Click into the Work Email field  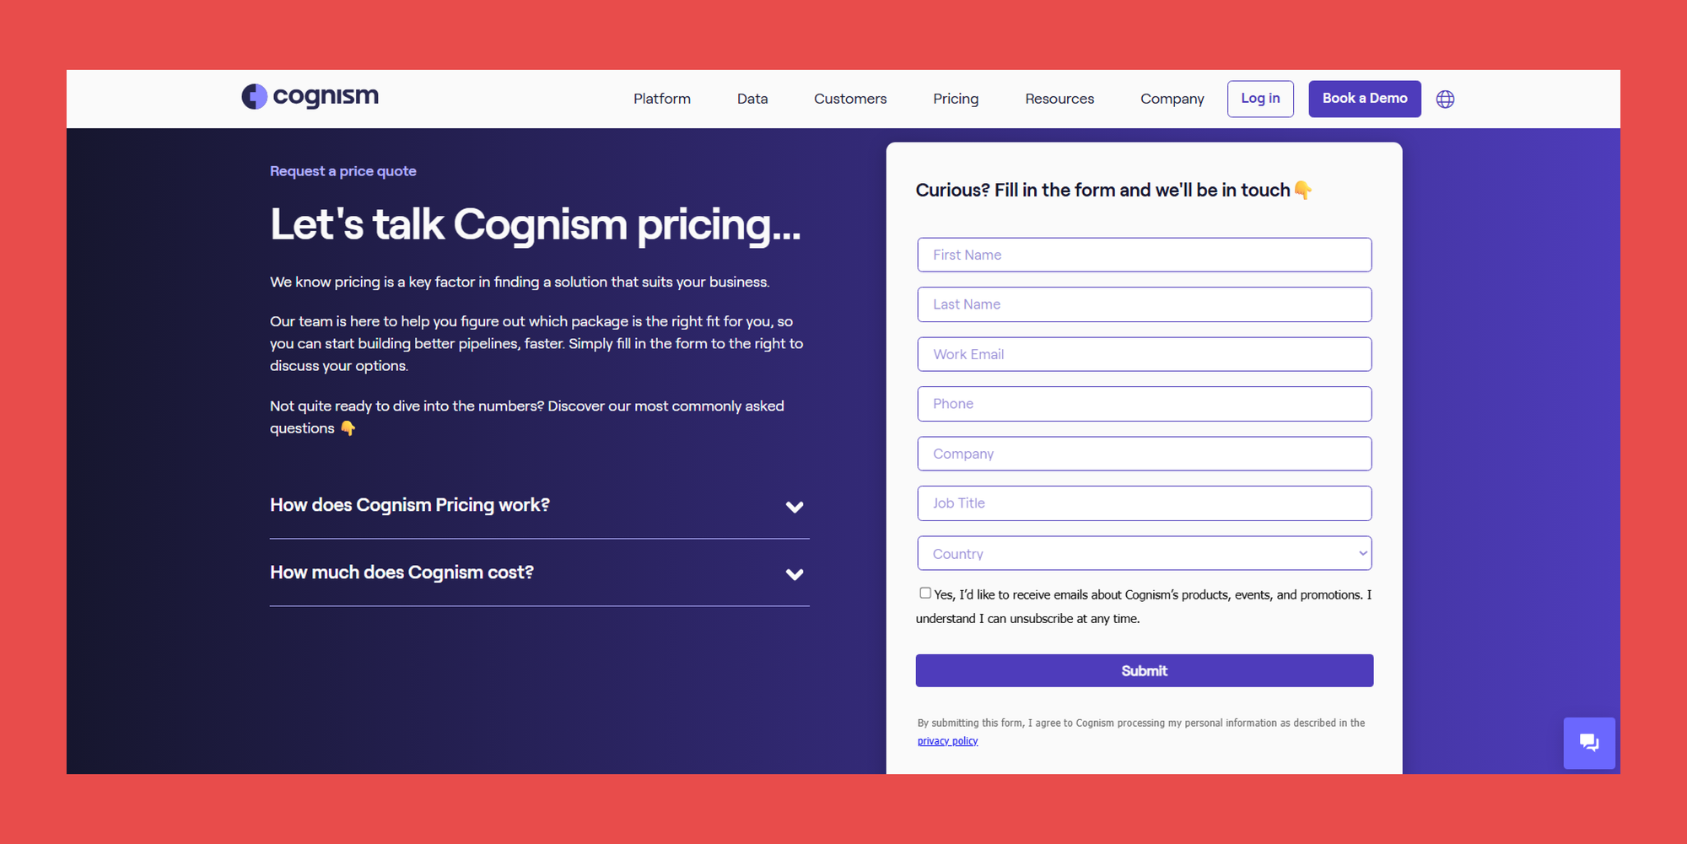tap(1144, 354)
